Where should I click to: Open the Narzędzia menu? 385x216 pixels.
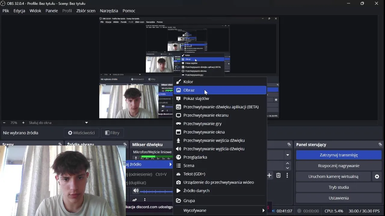click(x=109, y=11)
